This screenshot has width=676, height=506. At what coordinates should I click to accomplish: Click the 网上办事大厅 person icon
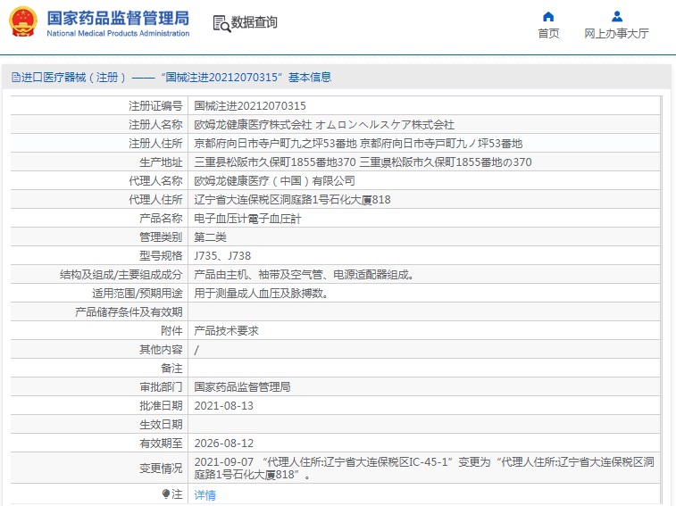pos(616,16)
